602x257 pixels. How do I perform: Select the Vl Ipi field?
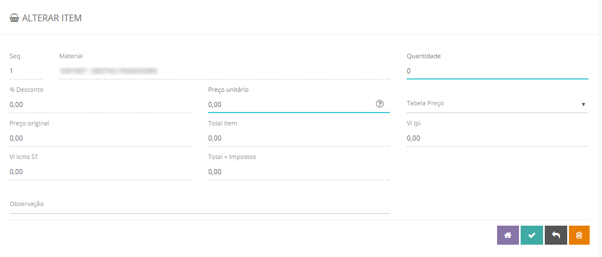[497, 138]
